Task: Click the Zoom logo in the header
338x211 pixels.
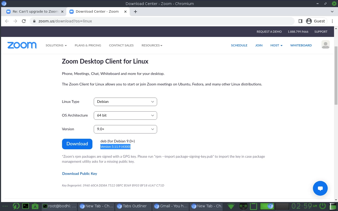Action: click(22, 45)
